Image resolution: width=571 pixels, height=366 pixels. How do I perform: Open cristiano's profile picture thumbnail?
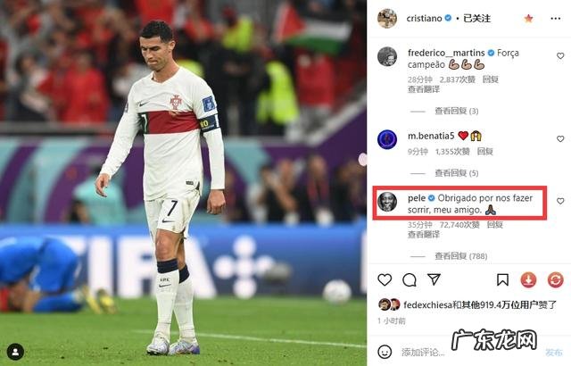pyautogui.click(x=386, y=18)
